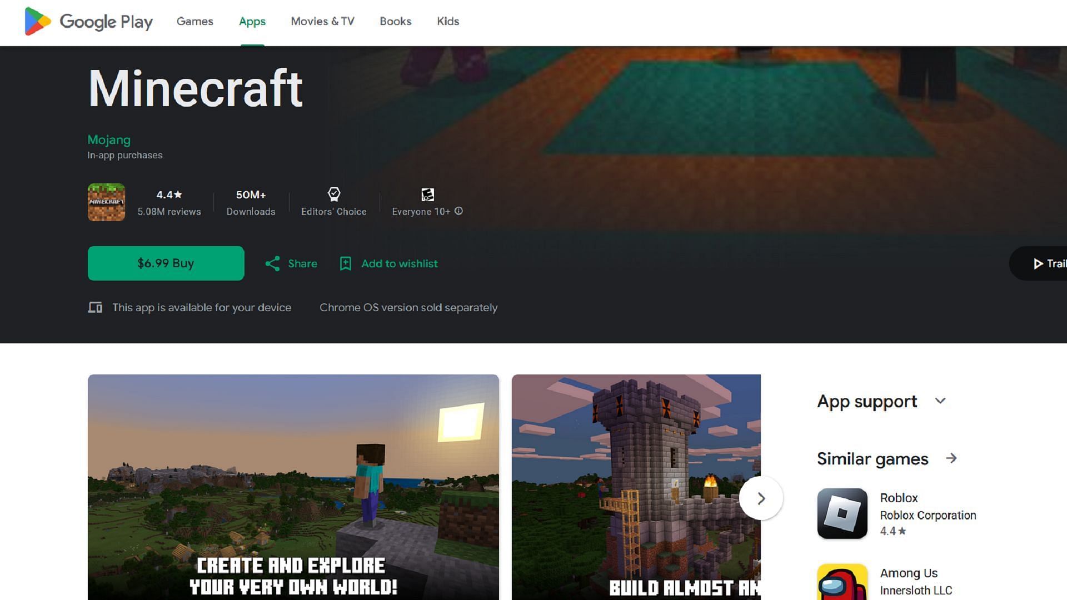Click the second castle screenshot thumbnail
The width and height of the screenshot is (1067, 600).
click(x=637, y=487)
